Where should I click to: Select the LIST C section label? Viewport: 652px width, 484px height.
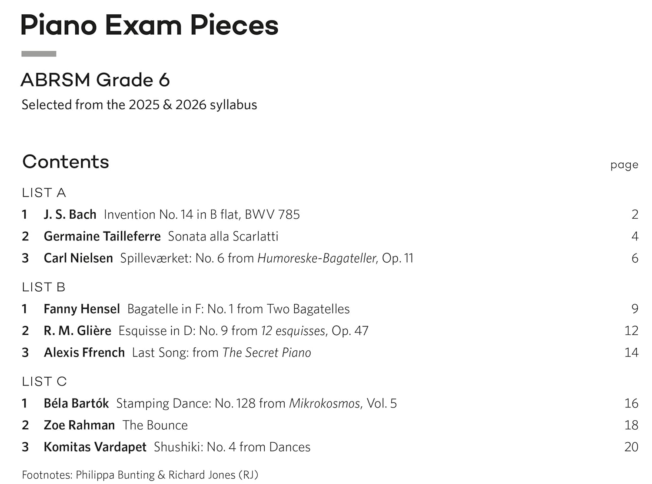pos(44,381)
